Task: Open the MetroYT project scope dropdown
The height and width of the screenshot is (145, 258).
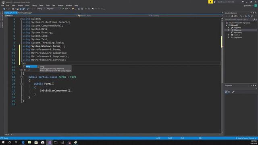Action: (41, 16)
